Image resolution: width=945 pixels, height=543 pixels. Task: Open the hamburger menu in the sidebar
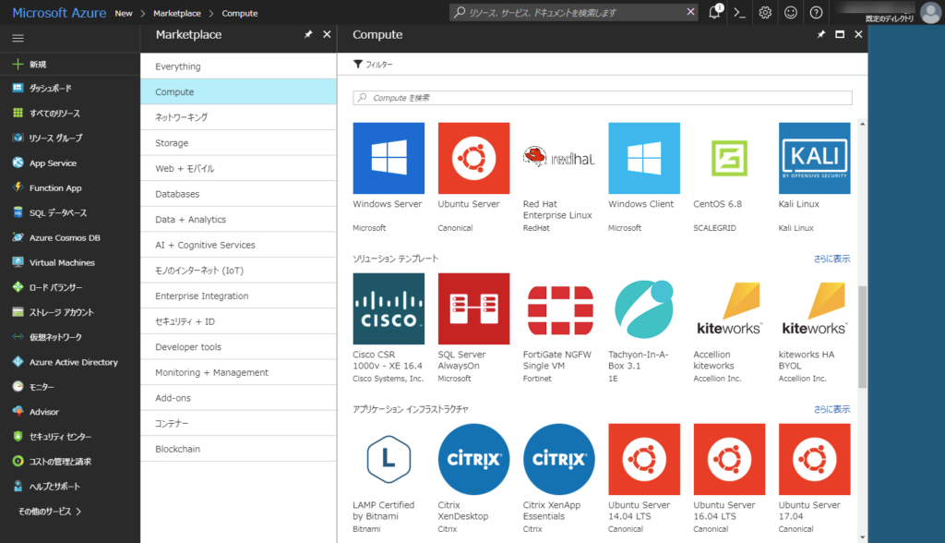18,38
